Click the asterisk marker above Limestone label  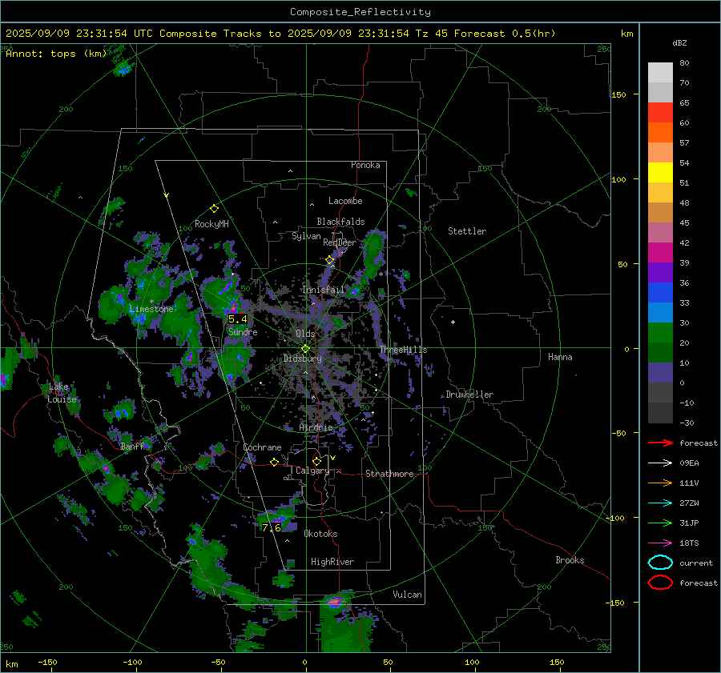(x=151, y=302)
